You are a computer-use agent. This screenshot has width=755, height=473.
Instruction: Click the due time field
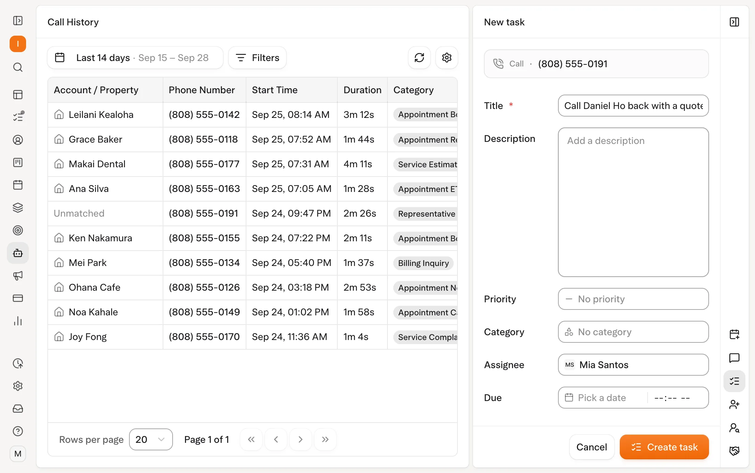tap(673, 398)
